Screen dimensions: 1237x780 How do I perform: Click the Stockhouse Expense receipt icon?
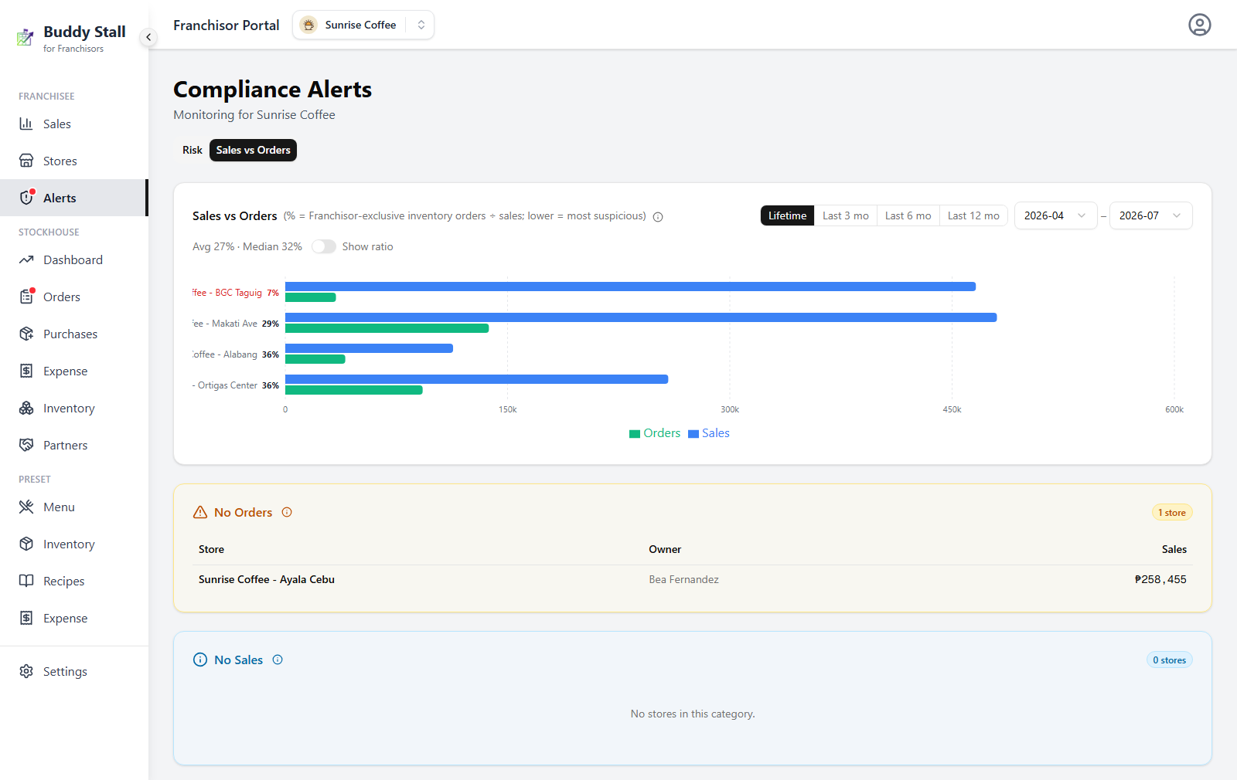pyautogui.click(x=26, y=371)
